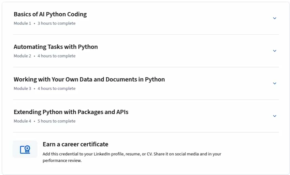
Task: Expand Extending Python with Packages chevron
Action: [275, 116]
